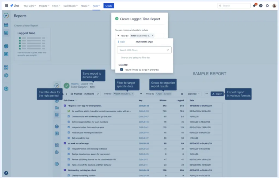Click the 'Epic / Issue' column header
The height and width of the screenshot is (178, 279).
(69, 100)
